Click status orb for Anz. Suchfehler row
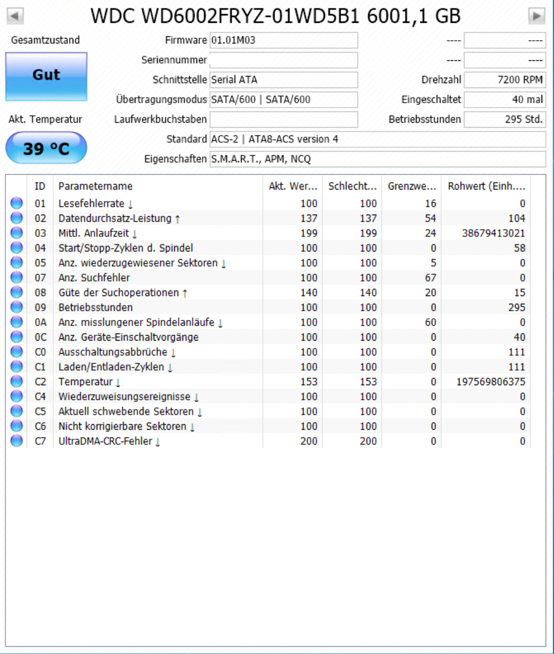554x654 pixels. click(x=17, y=278)
